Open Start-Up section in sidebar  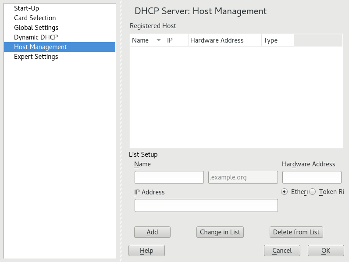point(26,8)
